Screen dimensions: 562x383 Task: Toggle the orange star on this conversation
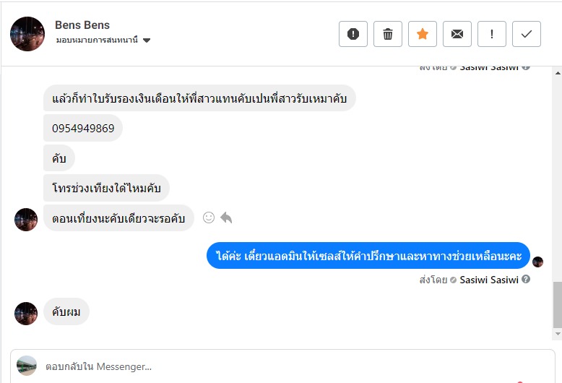tap(423, 34)
